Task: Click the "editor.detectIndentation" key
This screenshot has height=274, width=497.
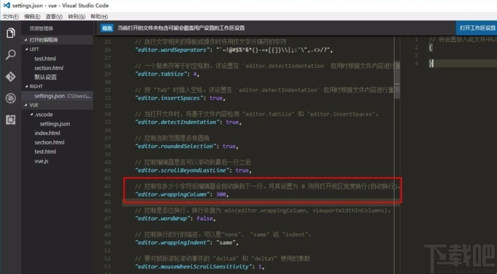Action: pyautogui.click(x=177, y=122)
